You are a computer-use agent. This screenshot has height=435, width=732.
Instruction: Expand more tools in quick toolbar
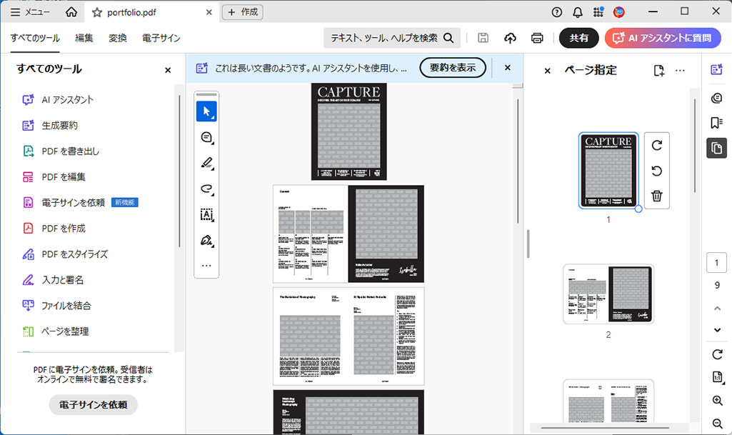[206, 265]
